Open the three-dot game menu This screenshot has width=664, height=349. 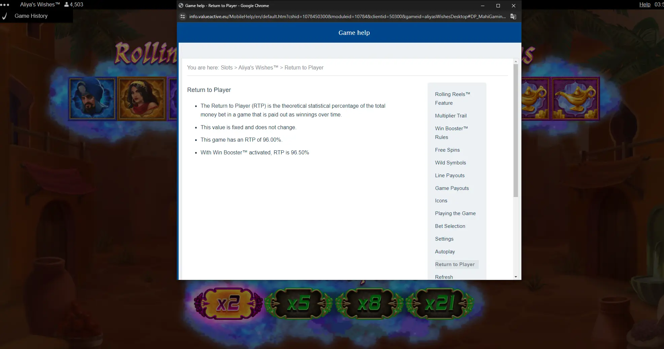click(5, 5)
